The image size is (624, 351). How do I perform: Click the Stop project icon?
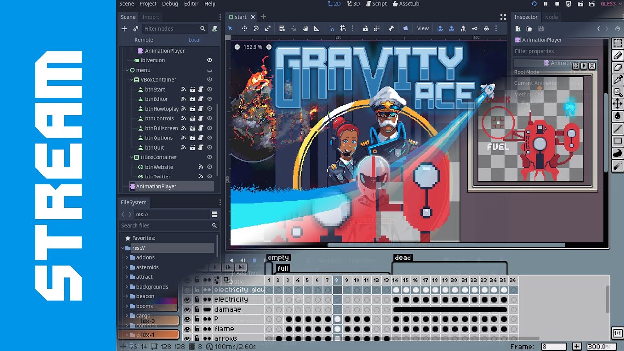[x=557, y=4]
